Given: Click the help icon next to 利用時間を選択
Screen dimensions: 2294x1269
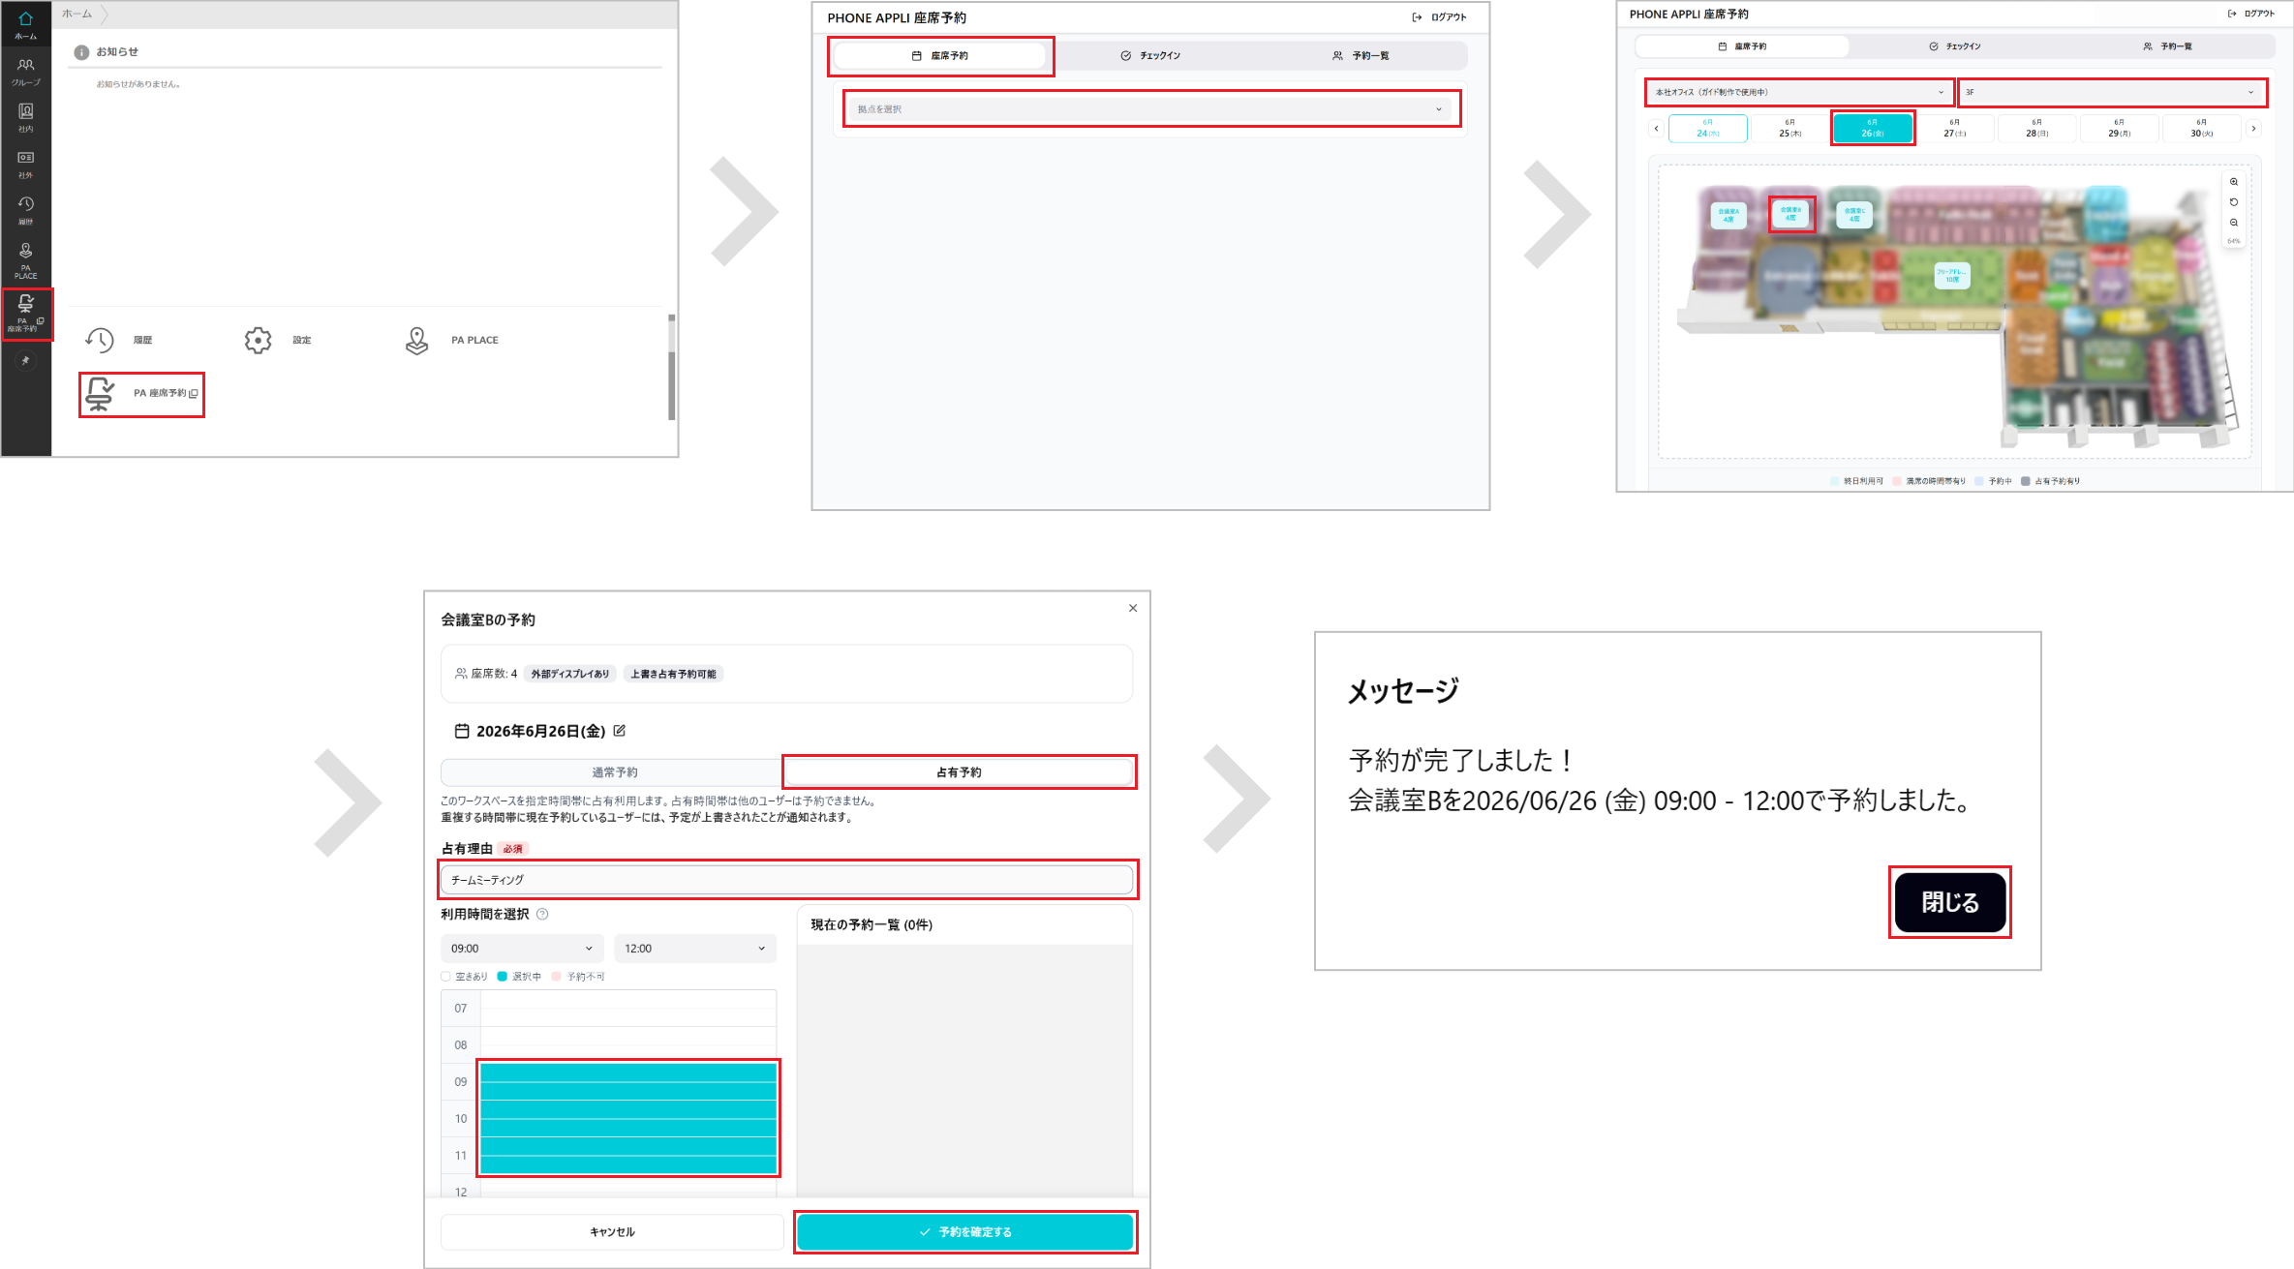Looking at the screenshot, I should (x=542, y=914).
